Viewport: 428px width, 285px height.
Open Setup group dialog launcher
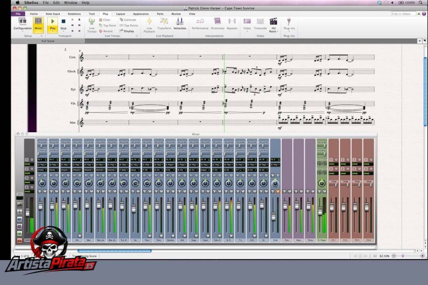tap(42, 36)
